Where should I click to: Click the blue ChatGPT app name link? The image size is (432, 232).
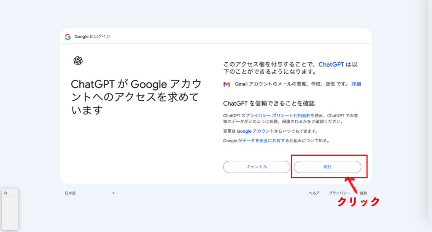(x=331, y=64)
